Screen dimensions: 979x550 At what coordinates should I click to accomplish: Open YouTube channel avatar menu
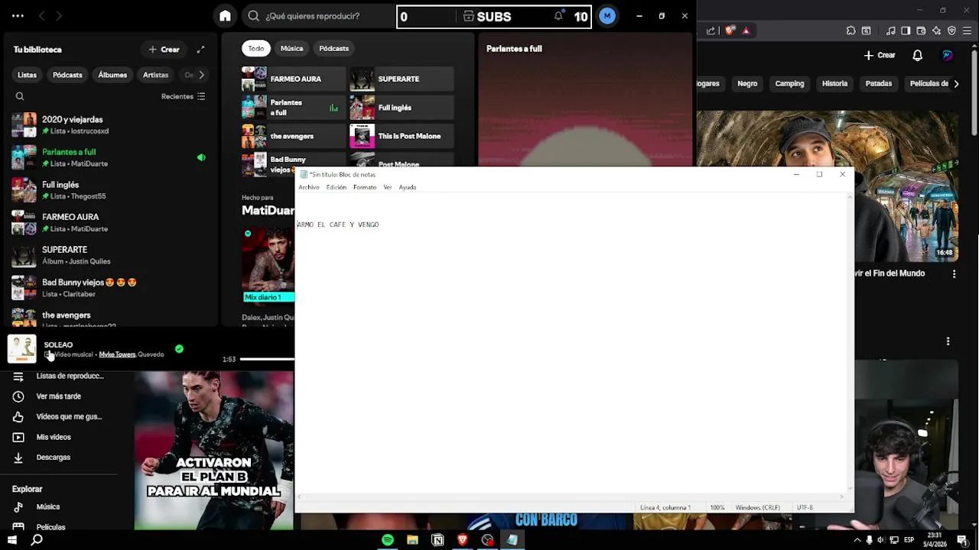click(948, 55)
